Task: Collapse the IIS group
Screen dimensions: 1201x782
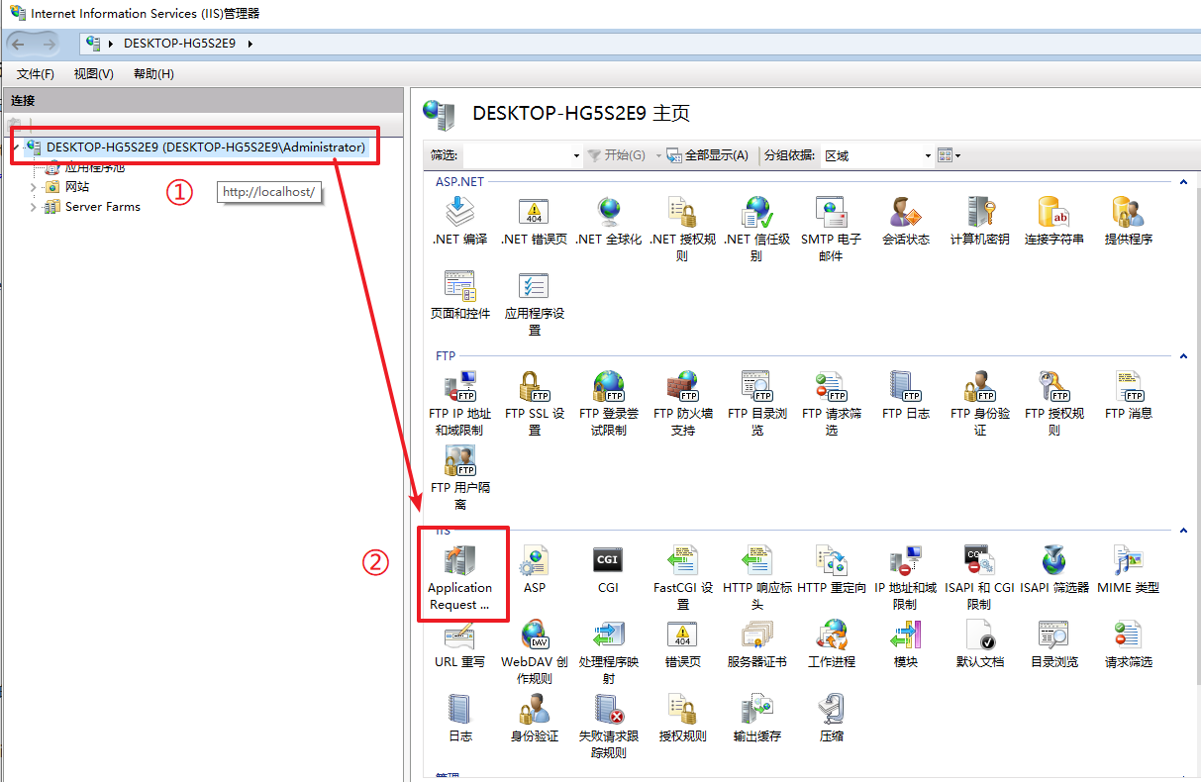Action: point(1182,531)
